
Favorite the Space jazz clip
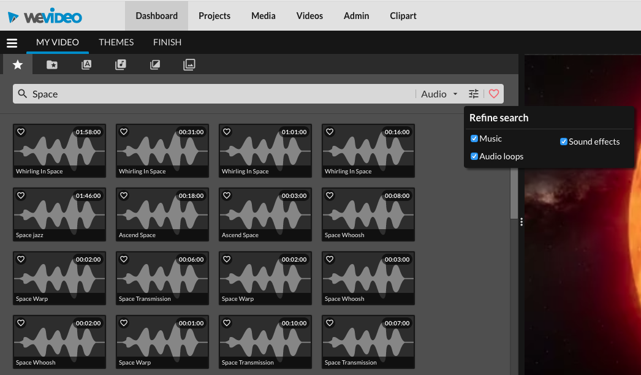tap(21, 195)
